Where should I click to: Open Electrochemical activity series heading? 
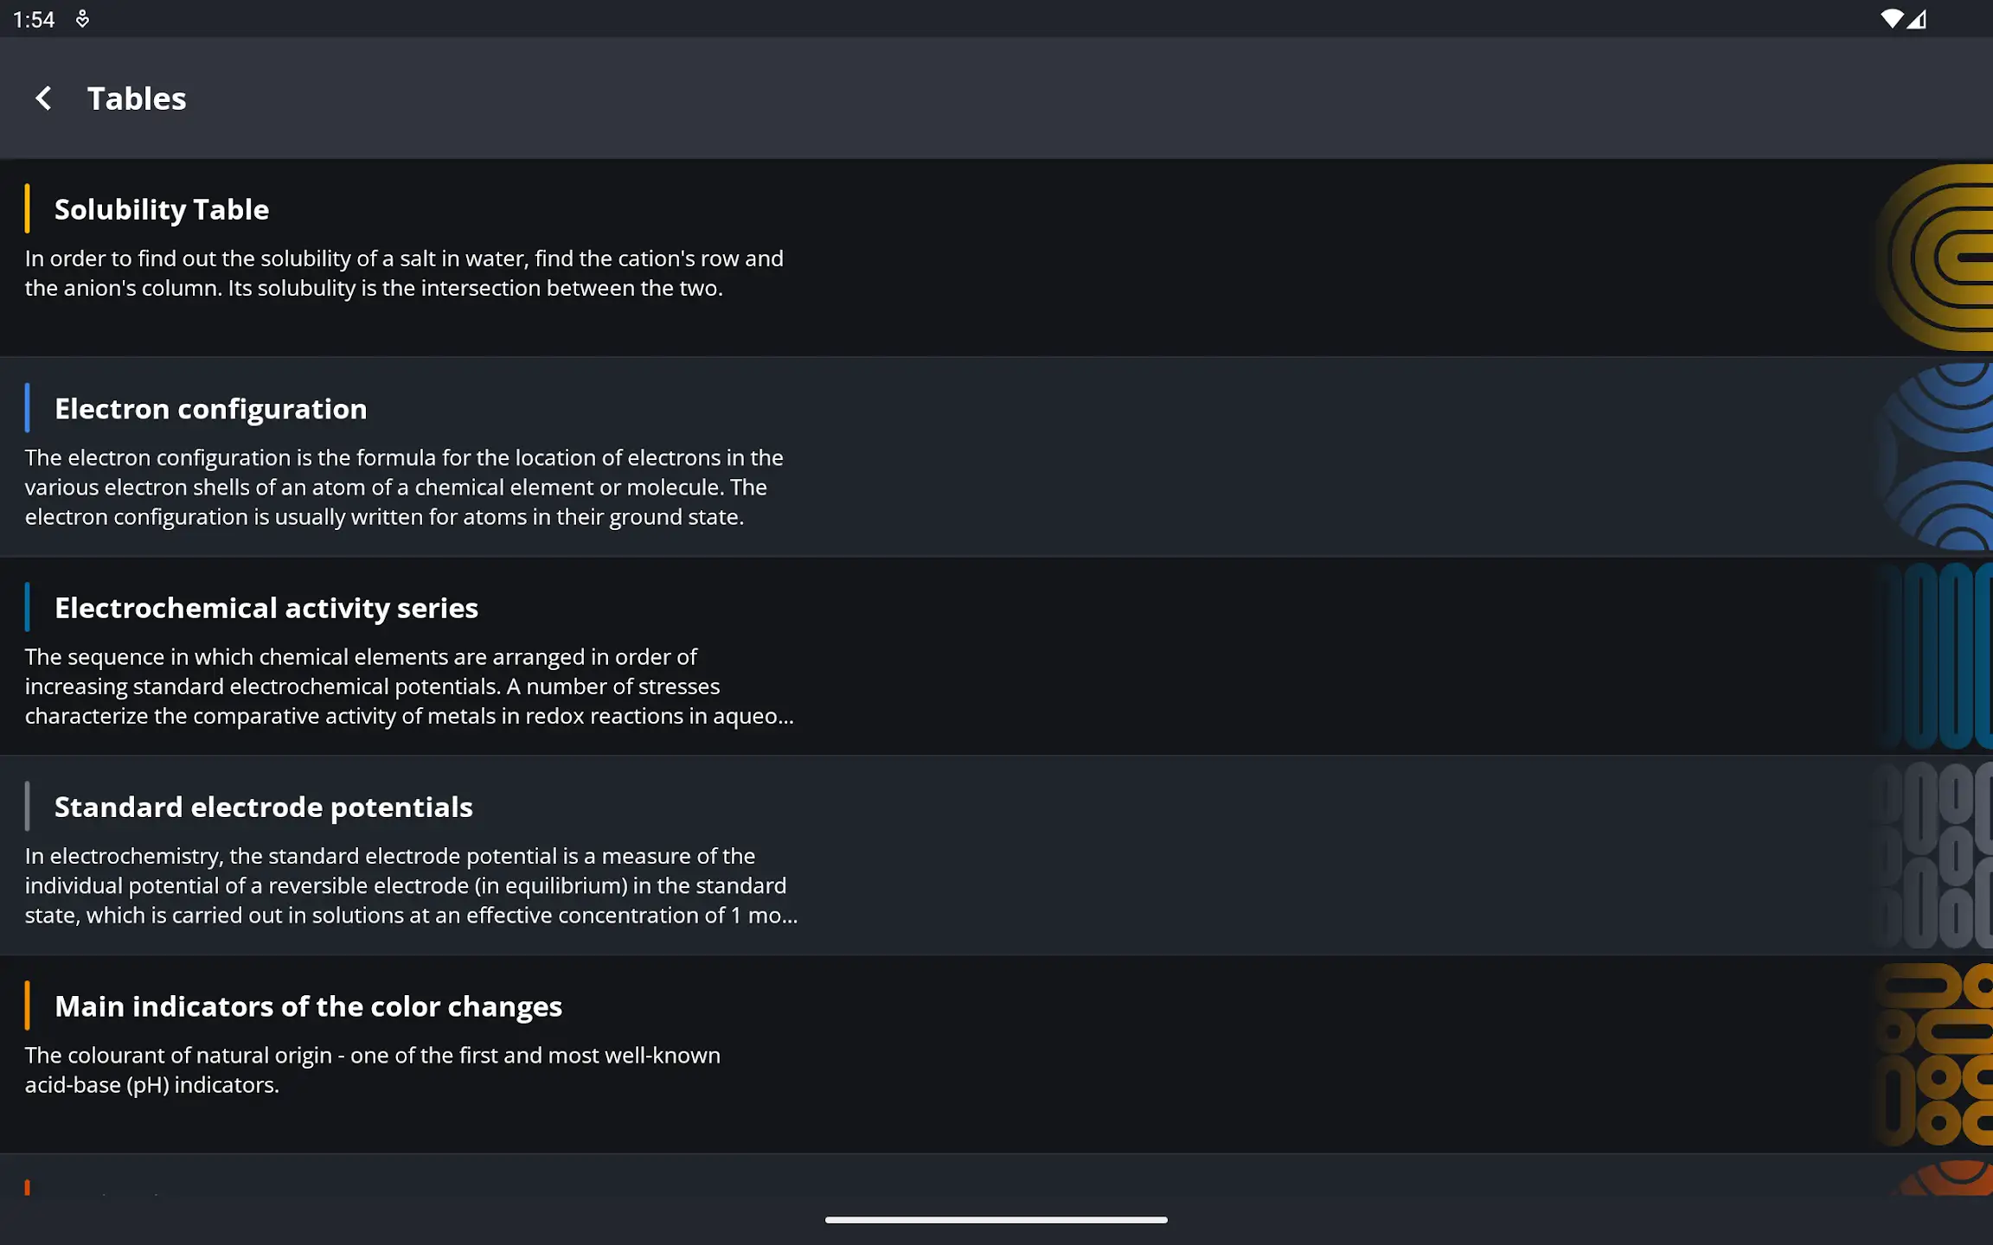point(266,608)
